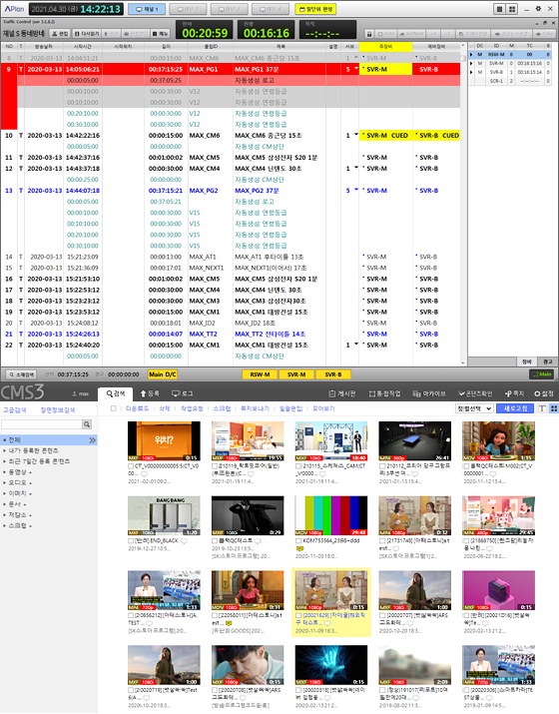The width and height of the screenshot is (559, 714).
Task: Click the yellow SVR-M status button
Action: 296,374
